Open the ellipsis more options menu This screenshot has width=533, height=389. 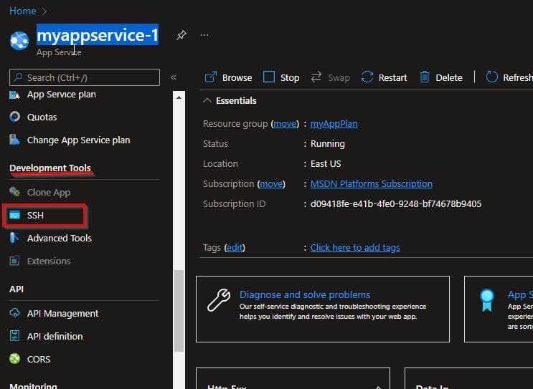point(204,36)
